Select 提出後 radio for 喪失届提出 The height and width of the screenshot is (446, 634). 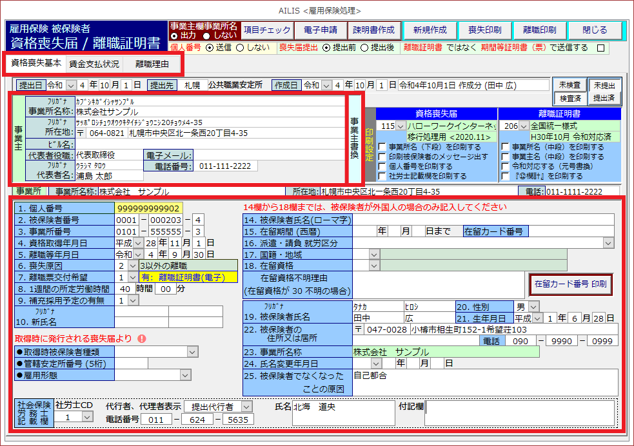point(364,47)
